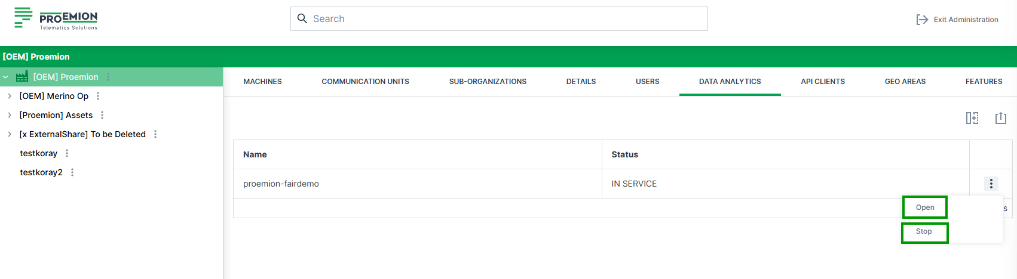Select Stop from the context menu
The width and height of the screenshot is (1017, 279).
(x=924, y=231)
